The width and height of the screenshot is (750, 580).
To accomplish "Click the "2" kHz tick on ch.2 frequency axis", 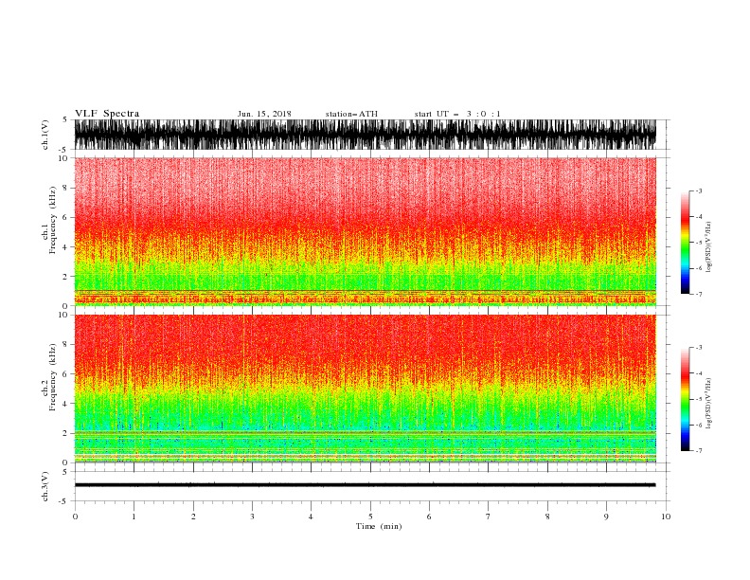I will tap(65, 433).
